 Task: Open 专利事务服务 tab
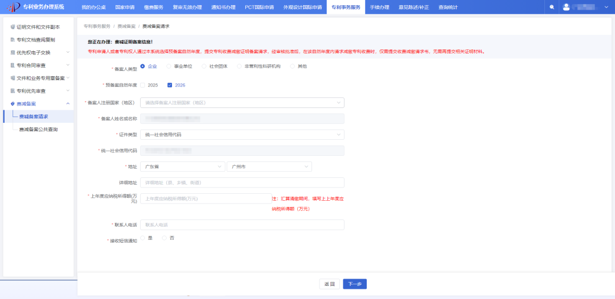tap(346, 7)
